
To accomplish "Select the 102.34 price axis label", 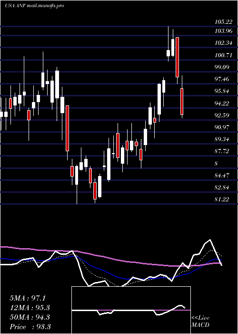I will 223,43.
